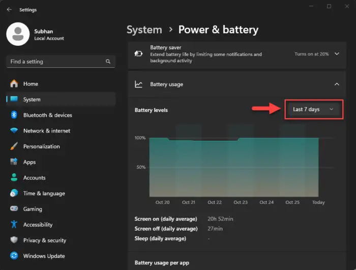Click the search magnifier icon
356x270 pixels.
pyautogui.click(x=108, y=62)
